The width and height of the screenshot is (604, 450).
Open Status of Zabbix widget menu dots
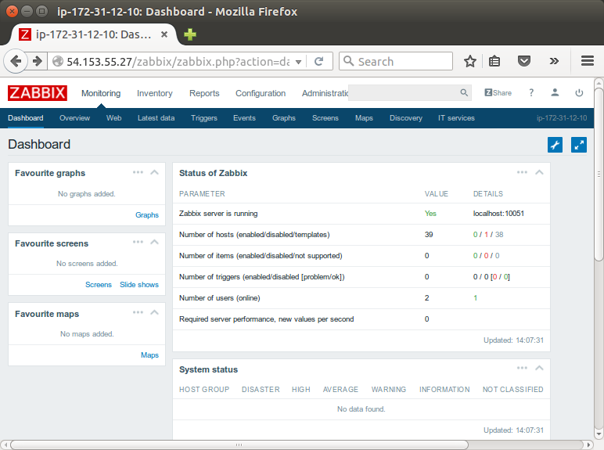[x=522, y=172]
